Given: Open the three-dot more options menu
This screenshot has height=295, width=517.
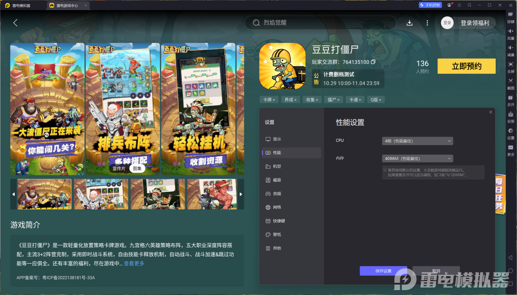Looking at the screenshot, I should [427, 23].
